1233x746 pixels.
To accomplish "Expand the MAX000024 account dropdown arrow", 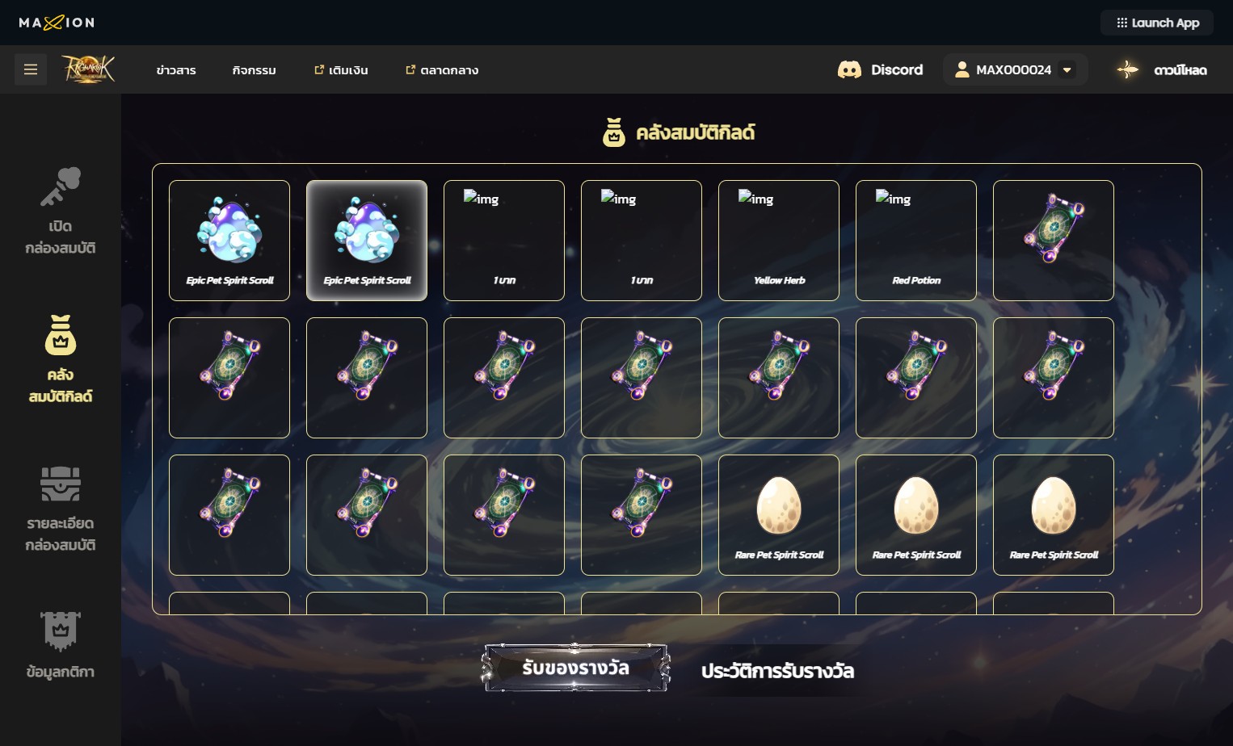I will click(1067, 69).
